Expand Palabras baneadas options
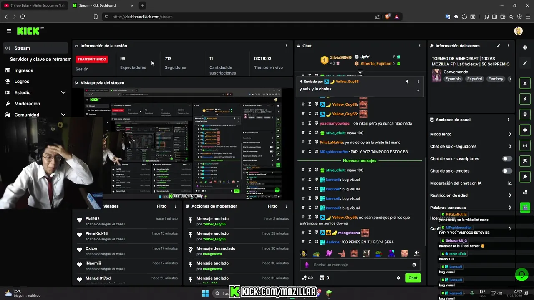 (x=510, y=207)
